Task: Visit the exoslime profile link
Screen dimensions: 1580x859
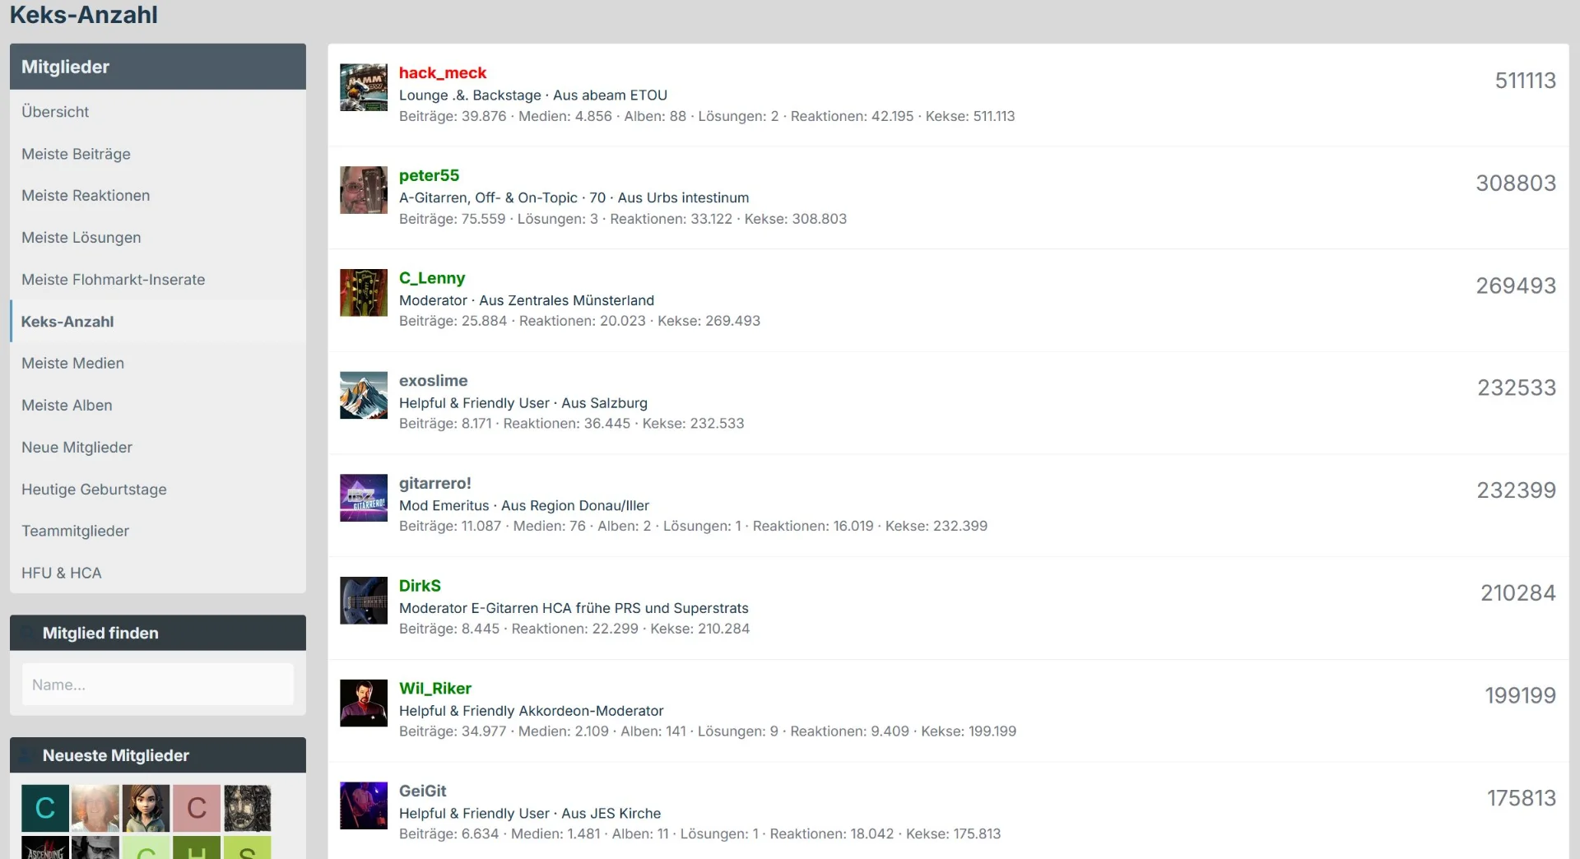Action: 433,381
